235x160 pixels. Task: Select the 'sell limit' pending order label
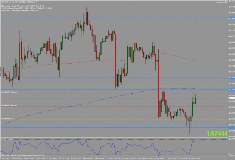9,92
